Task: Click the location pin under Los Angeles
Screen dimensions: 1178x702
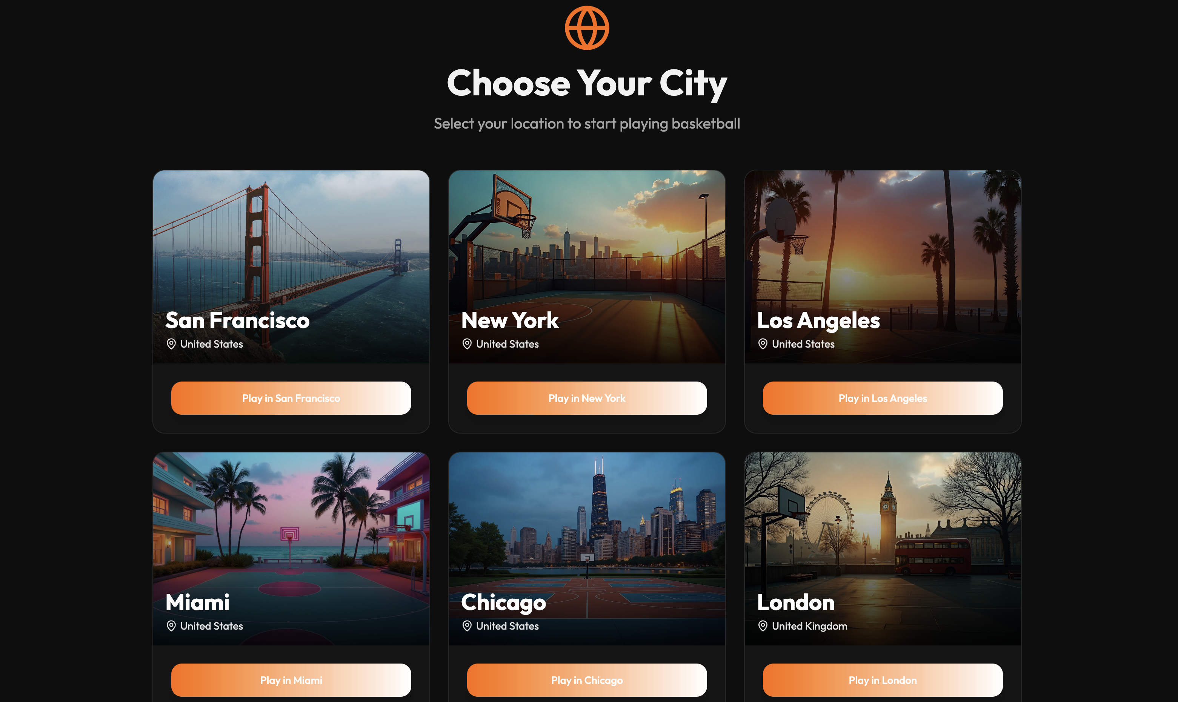Action: coord(763,344)
